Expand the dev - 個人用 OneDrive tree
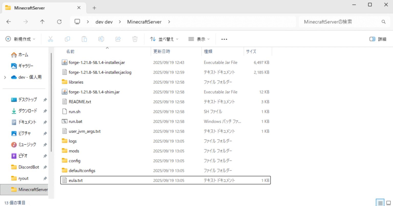Viewport: 393px width, 206px height. click(x=5, y=77)
